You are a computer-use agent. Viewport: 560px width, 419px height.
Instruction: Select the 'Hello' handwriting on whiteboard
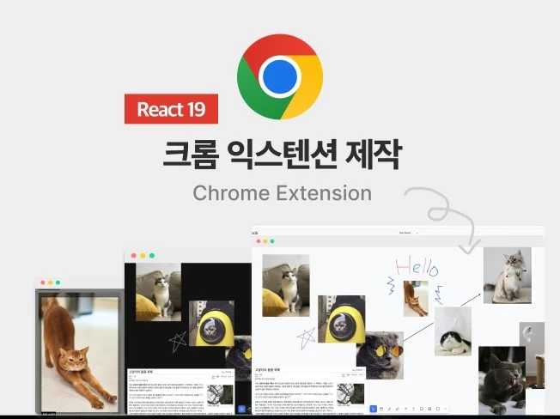pos(417,267)
